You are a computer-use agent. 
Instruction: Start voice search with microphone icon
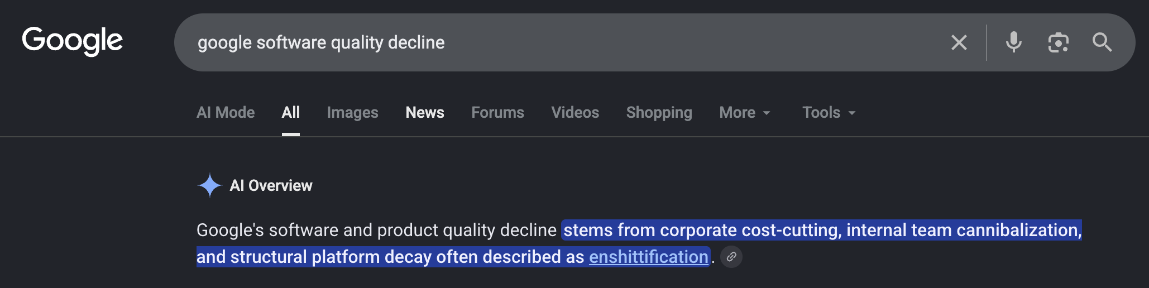coord(1013,42)
